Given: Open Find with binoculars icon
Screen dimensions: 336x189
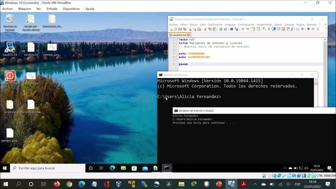Looking at the screenshot, I should (232, 29).
